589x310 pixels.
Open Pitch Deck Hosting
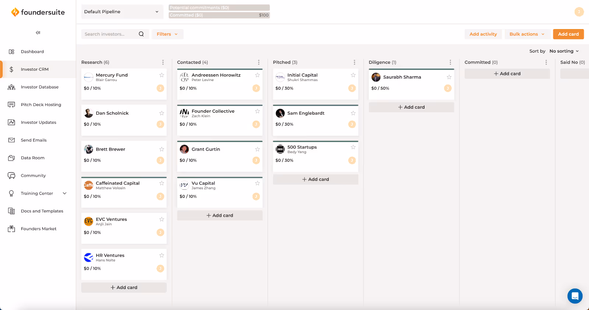coord(41,105)
